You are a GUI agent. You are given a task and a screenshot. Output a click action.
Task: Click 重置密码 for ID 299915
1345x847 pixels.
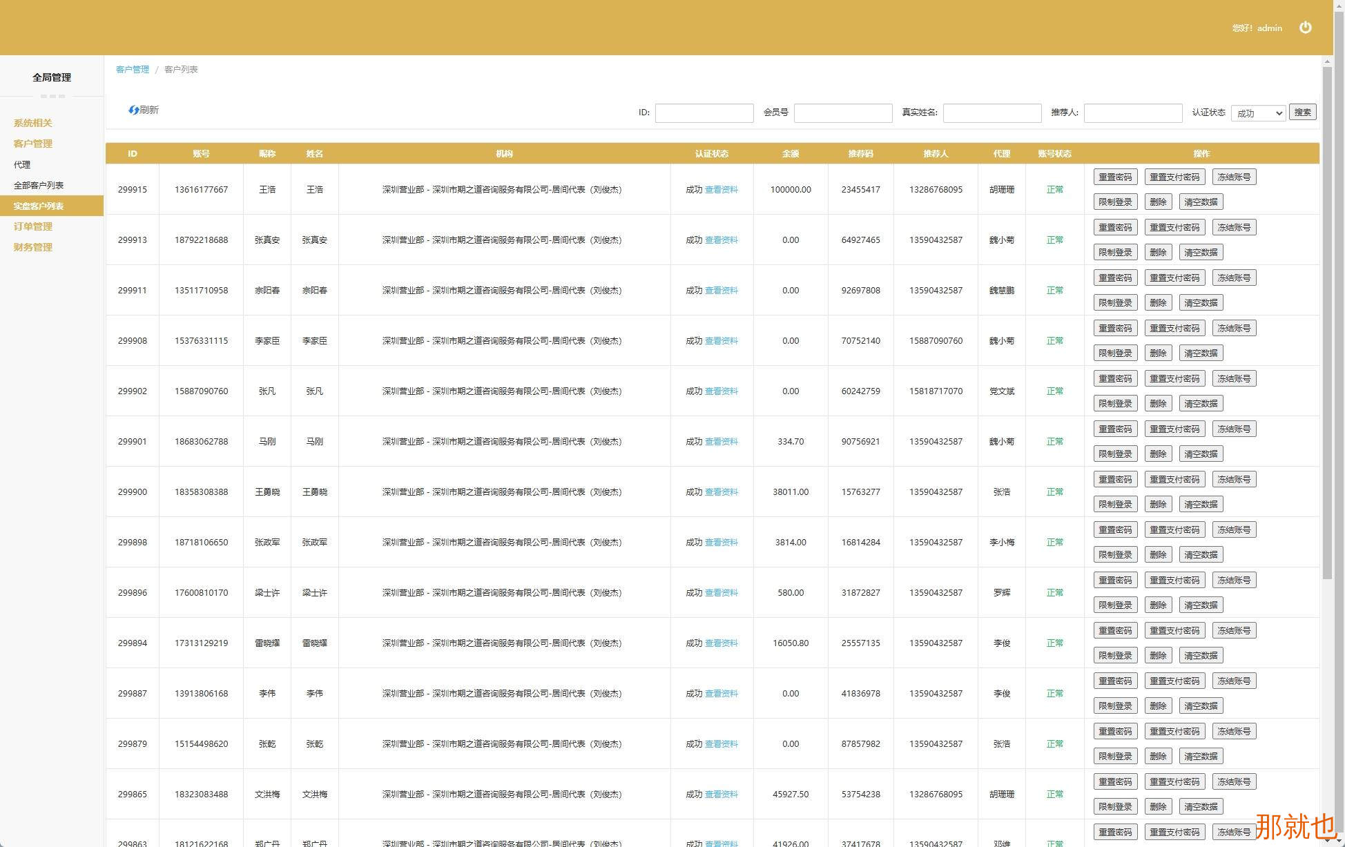point(1115,177)
